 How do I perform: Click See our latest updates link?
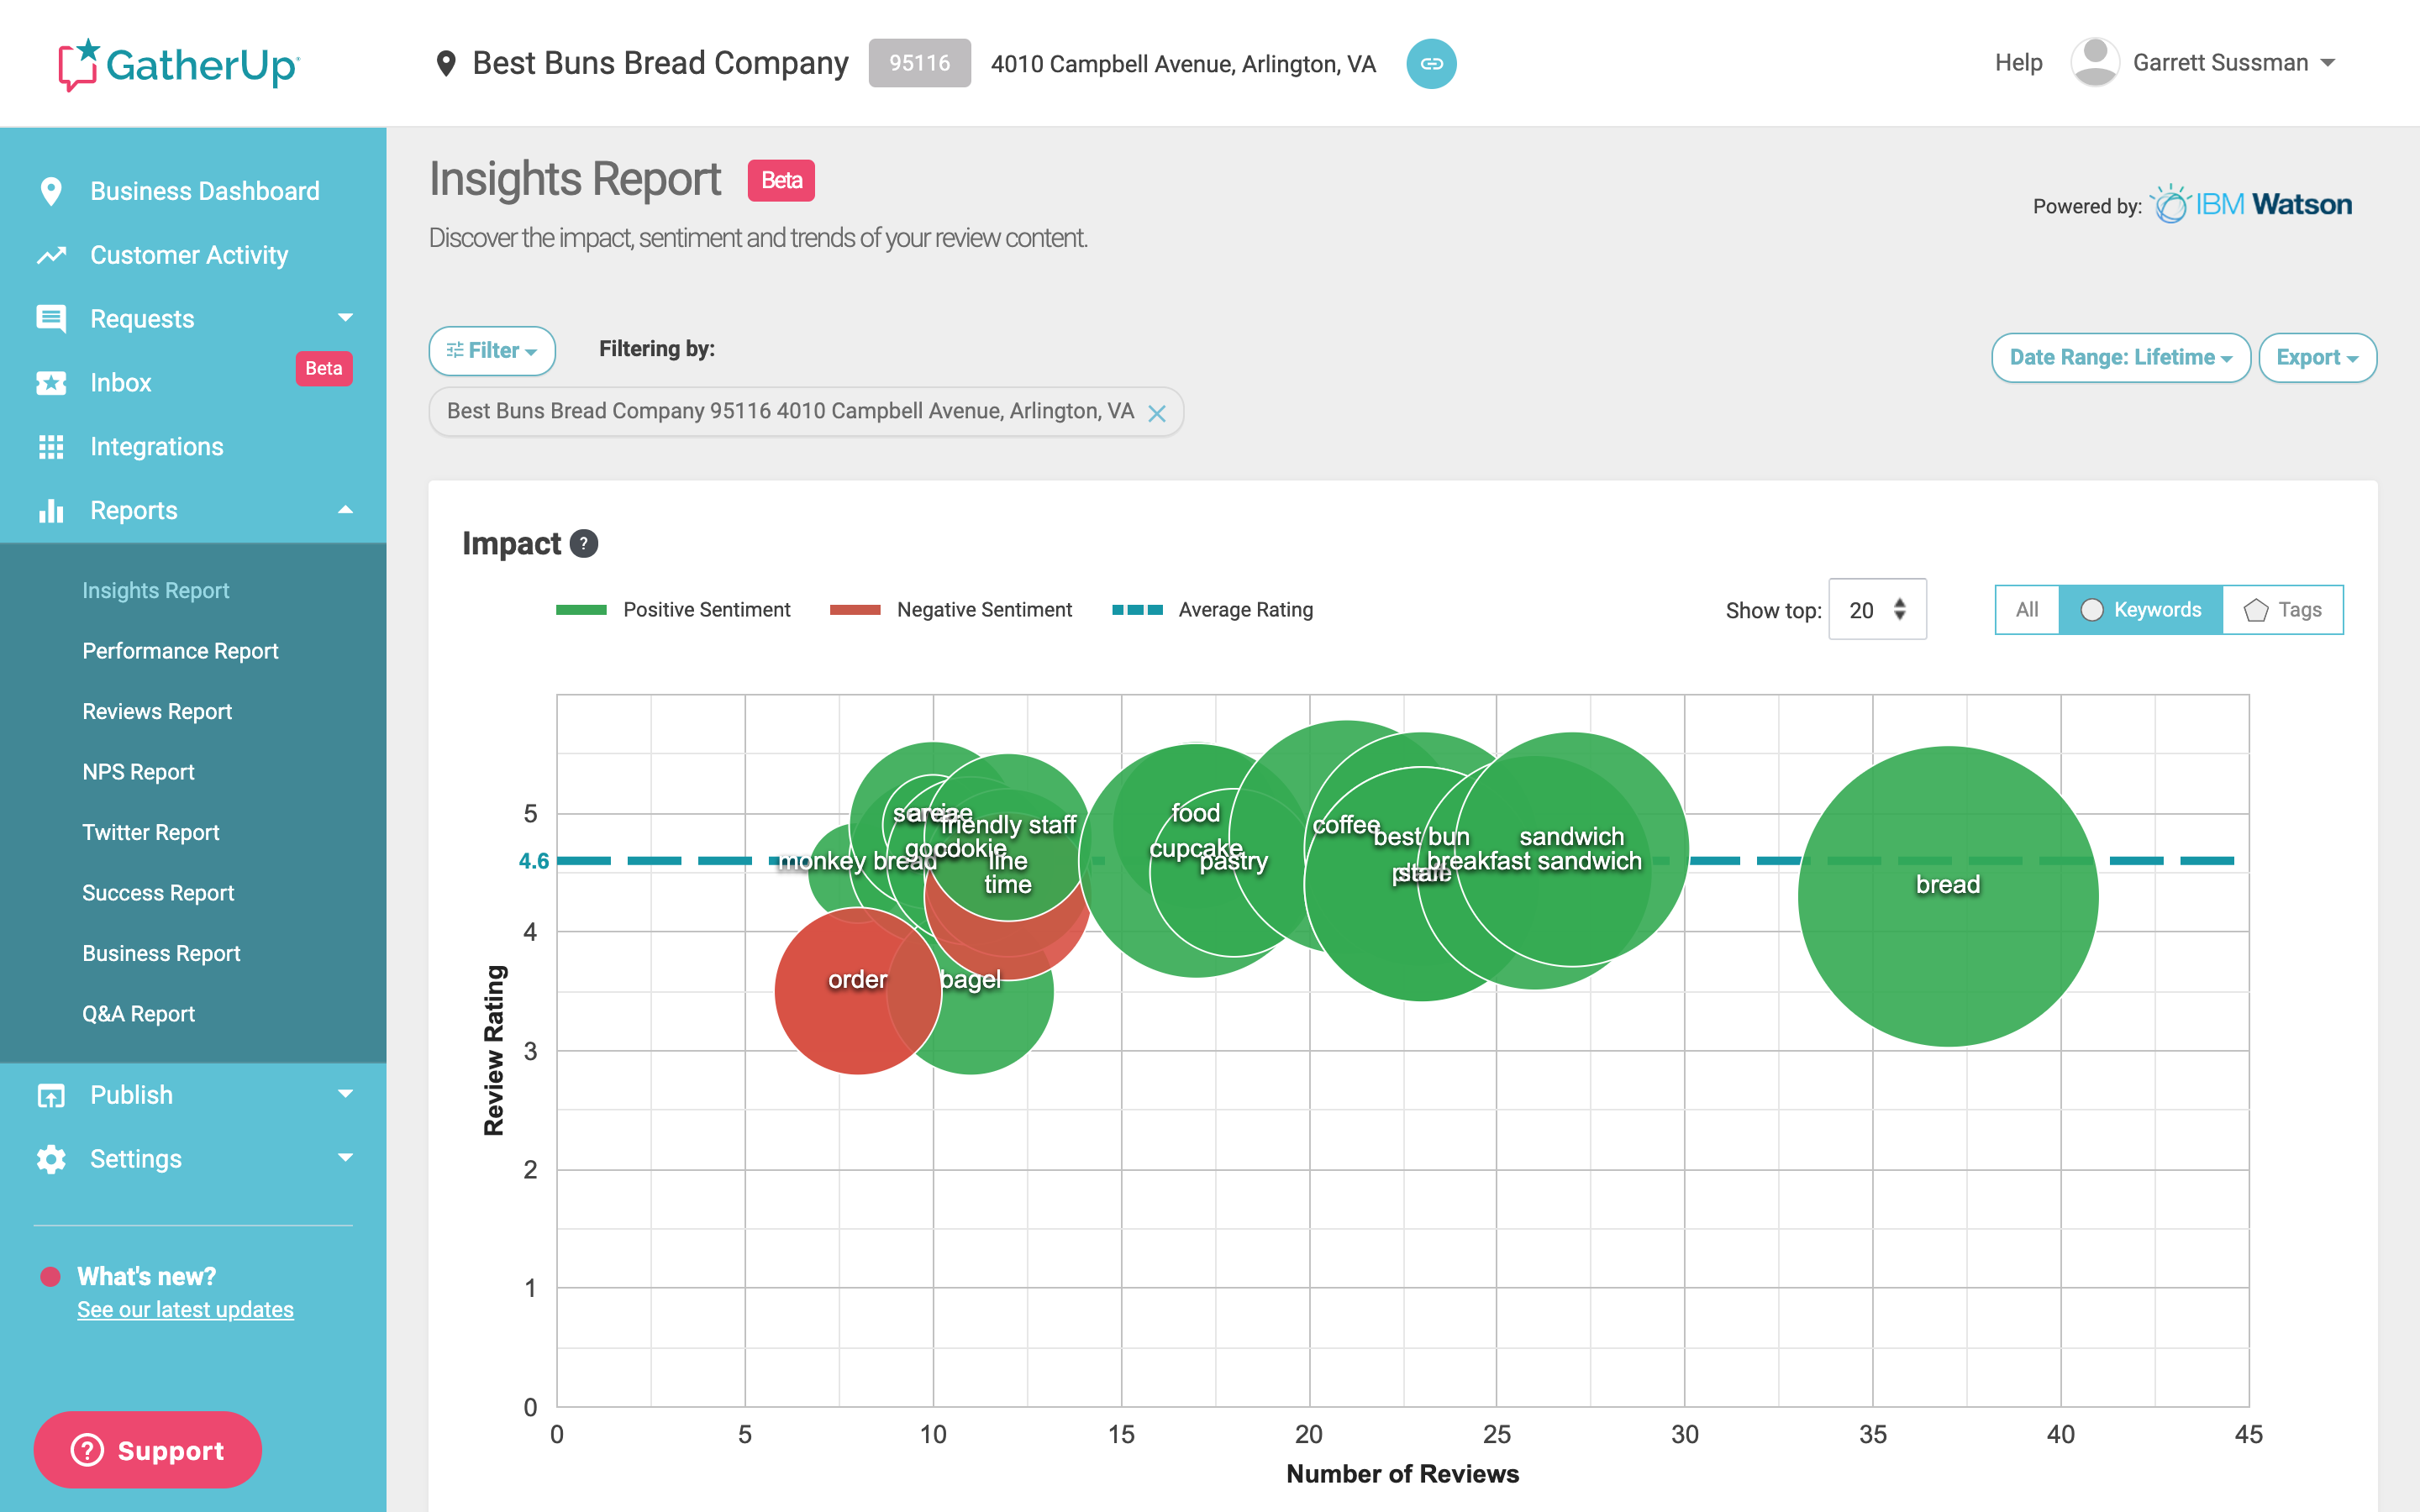tap(185, 1310)
